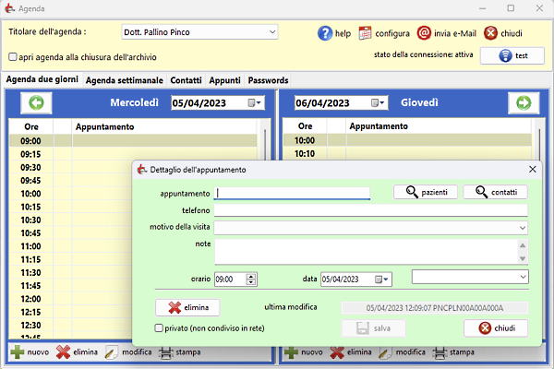Screen dimensions: 554x369
Task: Click the help question mark icon
Action: [325, 33]
